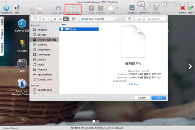Switch to the Available side tab
The image size is (195, 130).
coord(2,48)
